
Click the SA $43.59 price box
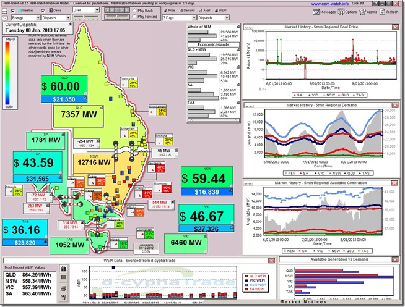(x=38, y=163)
